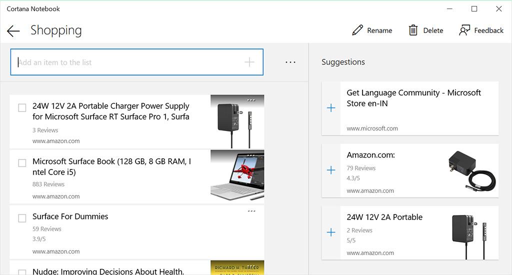Click the 'www.microsoft.com' source text
The image size is (512, 275).
372,128
